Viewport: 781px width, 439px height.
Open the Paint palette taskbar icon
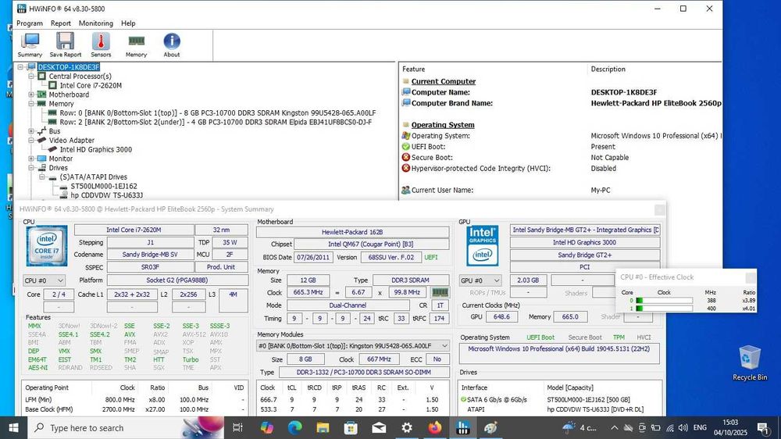pos(490,427)
